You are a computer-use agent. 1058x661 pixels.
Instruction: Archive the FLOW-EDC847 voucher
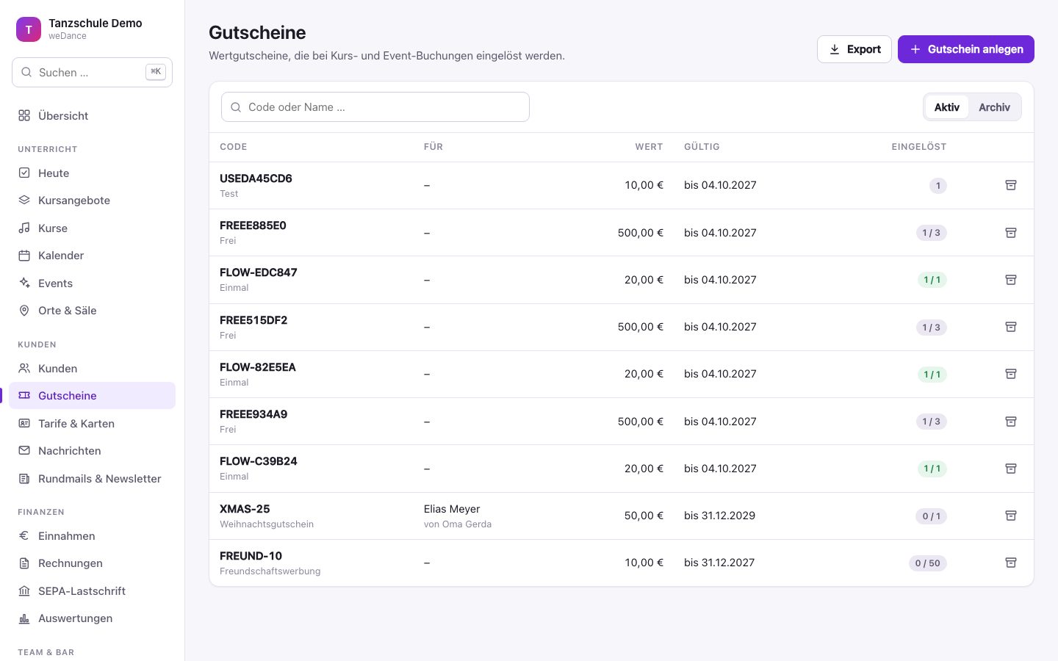(1011, 280)
